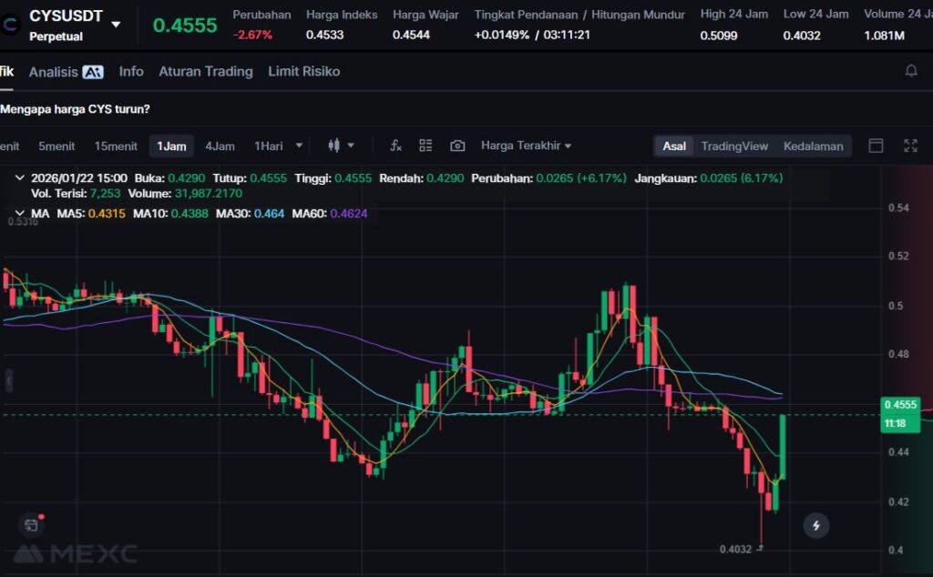Open the candlestick chart type selector
This screenshot has width=933, height=577.
click(x=340, y=146)
